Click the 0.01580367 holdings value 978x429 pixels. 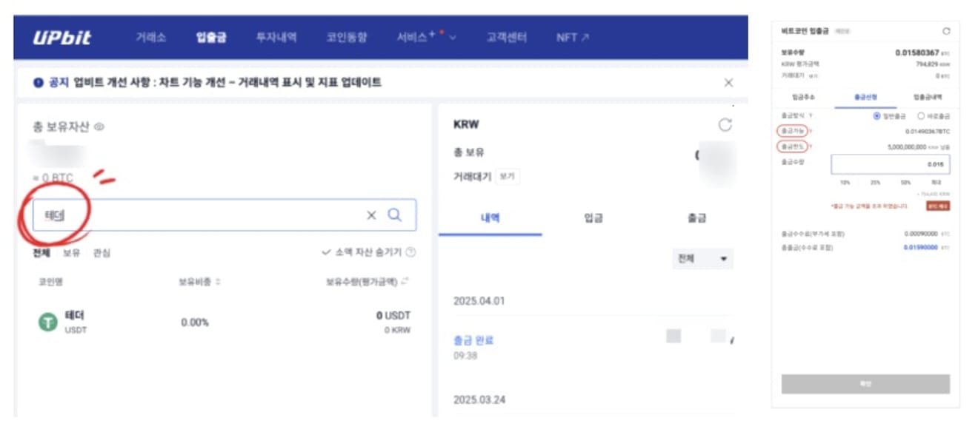pyautogui.click(x=917, y=53)
